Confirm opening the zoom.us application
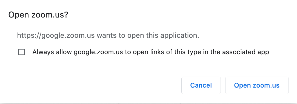Viewport: 297px width, 104px height. tap(257, 85)
